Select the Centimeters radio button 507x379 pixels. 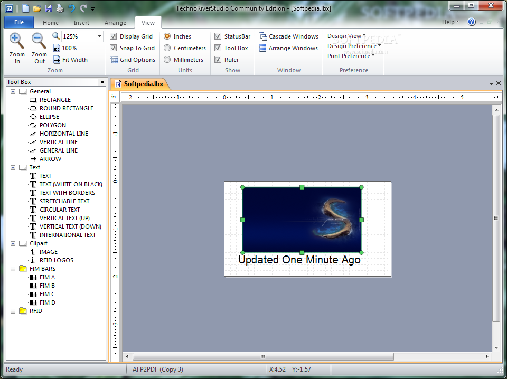[167, 48]
